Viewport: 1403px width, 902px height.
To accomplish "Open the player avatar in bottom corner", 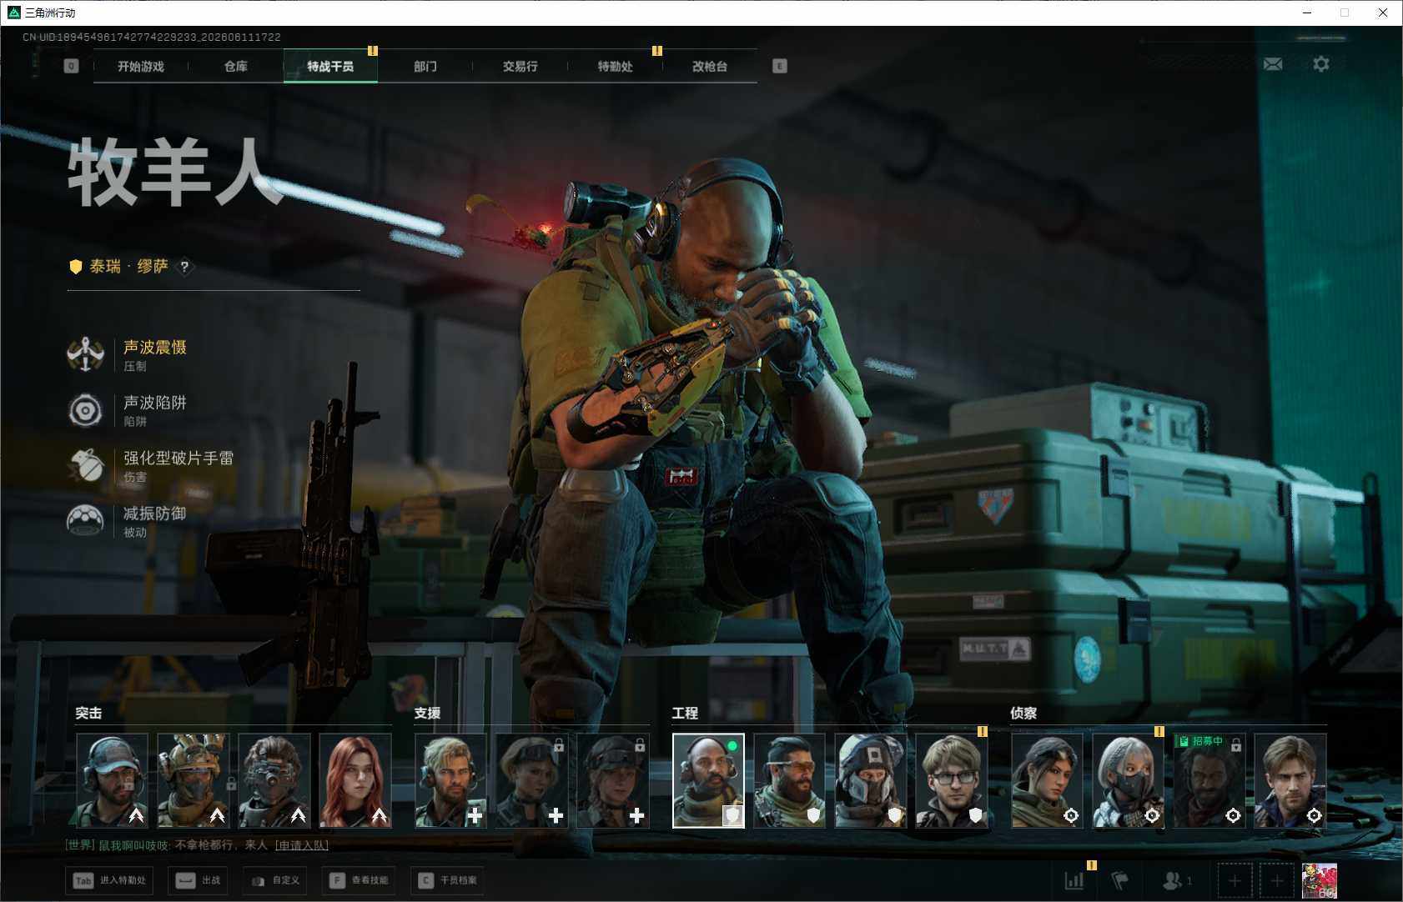I will tap(1320, 880).
